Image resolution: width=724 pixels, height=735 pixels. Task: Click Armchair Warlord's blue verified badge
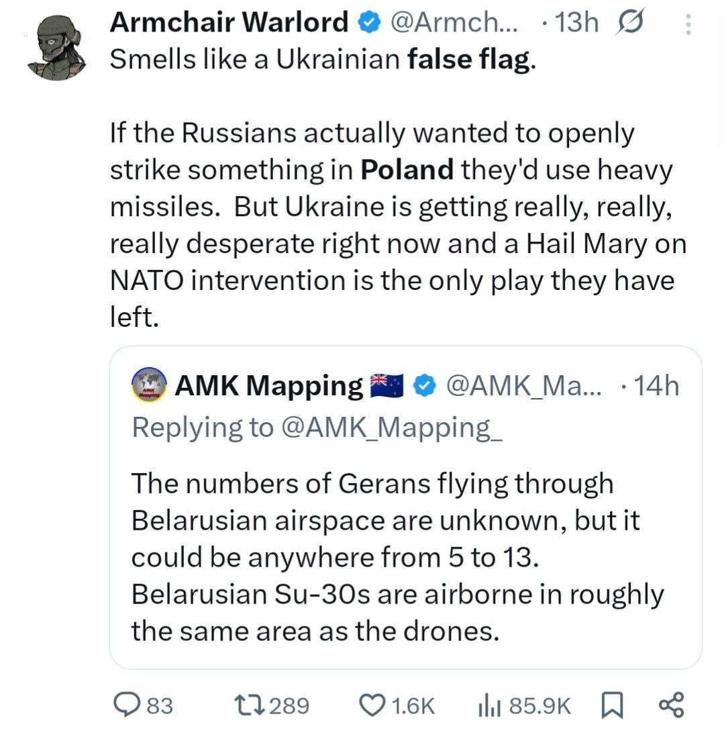tap(367, 24)
